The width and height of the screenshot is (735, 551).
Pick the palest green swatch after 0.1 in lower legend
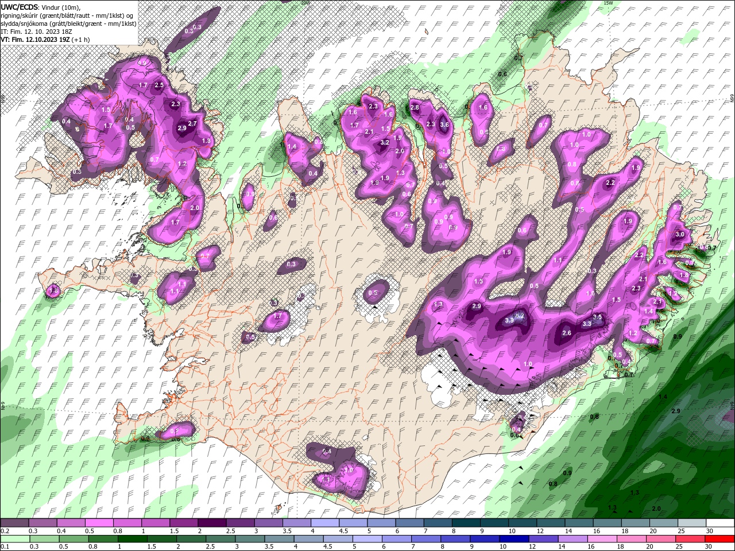(x=14, y=539)
